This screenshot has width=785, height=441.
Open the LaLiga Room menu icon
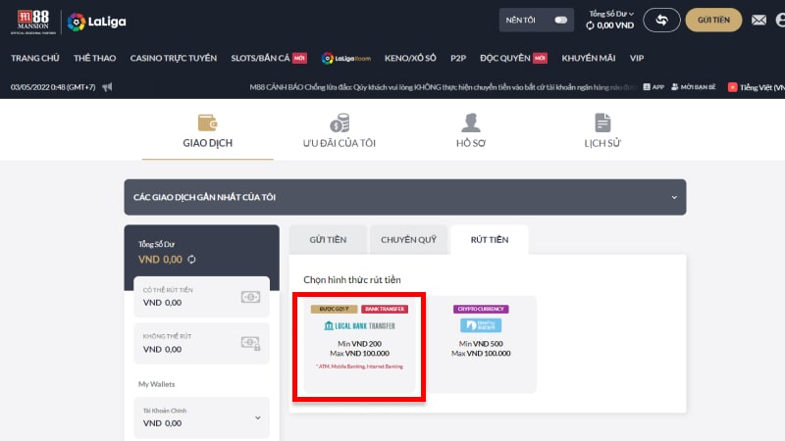point(346,58)
